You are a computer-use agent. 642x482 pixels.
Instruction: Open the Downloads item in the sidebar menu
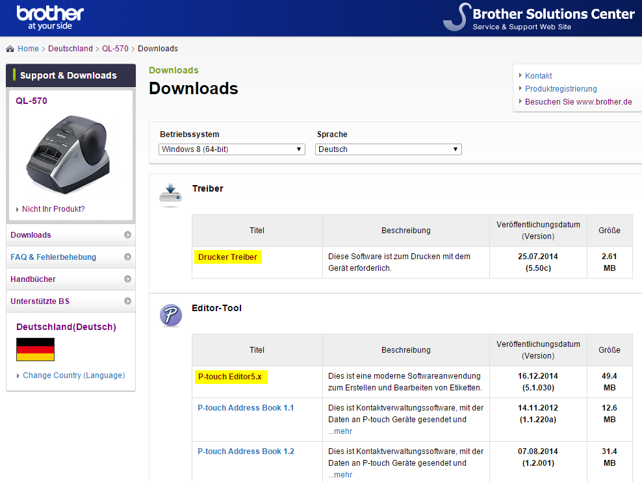71,235
